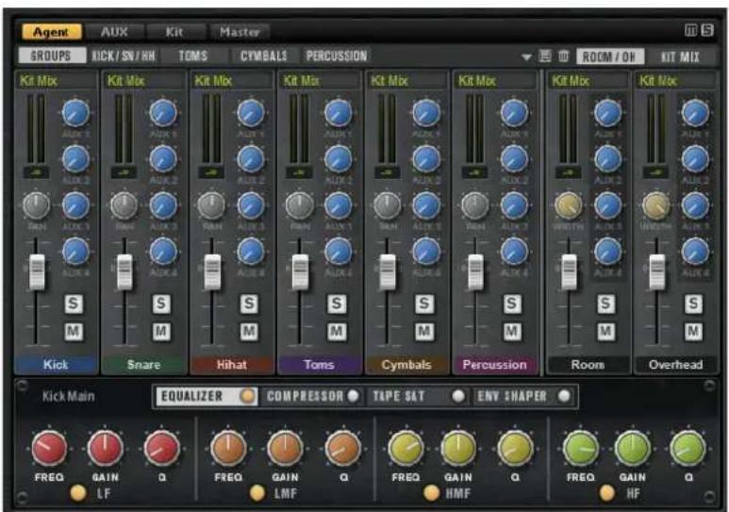Open the AUX tab
Image resolution: width=729 pixels, height=512 pixels.
click(x=114, y=32)
